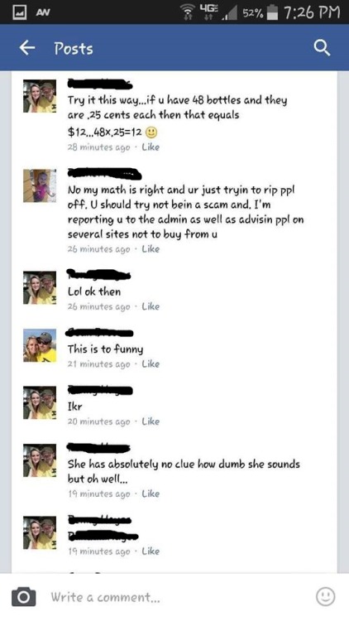Image resolution: width=349 pixels, height=621 pixels.
Task: Like the 'no clue how dumb' comment
Action: click(x=151, y=493)
